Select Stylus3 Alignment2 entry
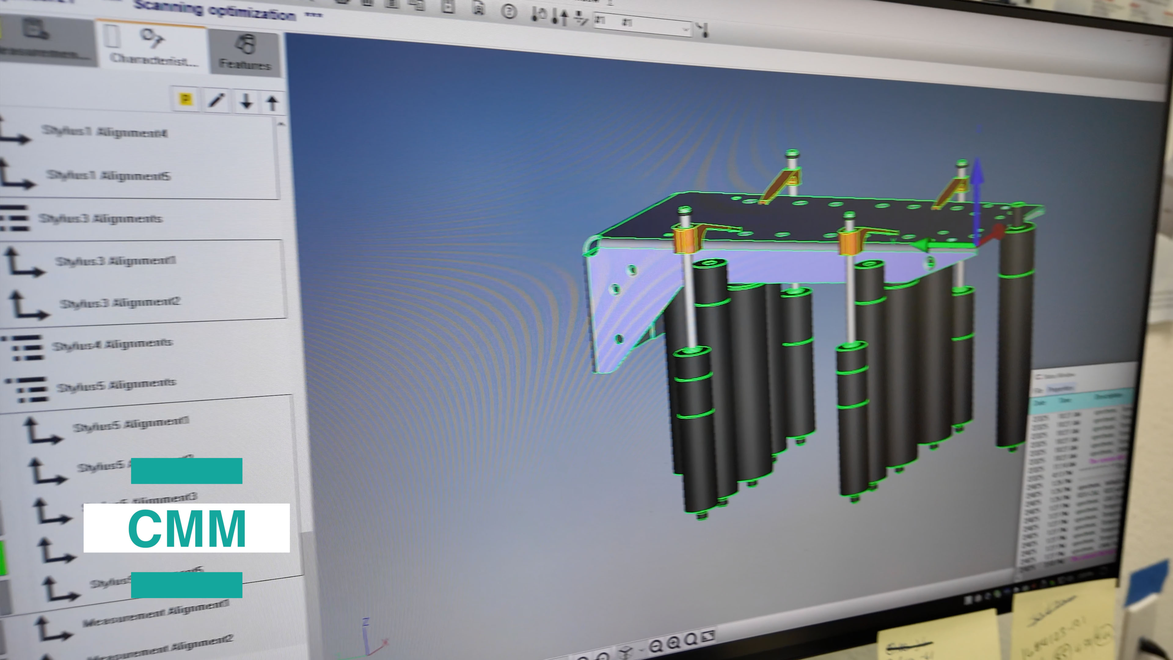 point(120,303)
